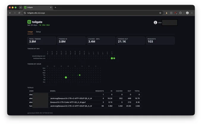Click the CACHED column header

click(119, 91)
